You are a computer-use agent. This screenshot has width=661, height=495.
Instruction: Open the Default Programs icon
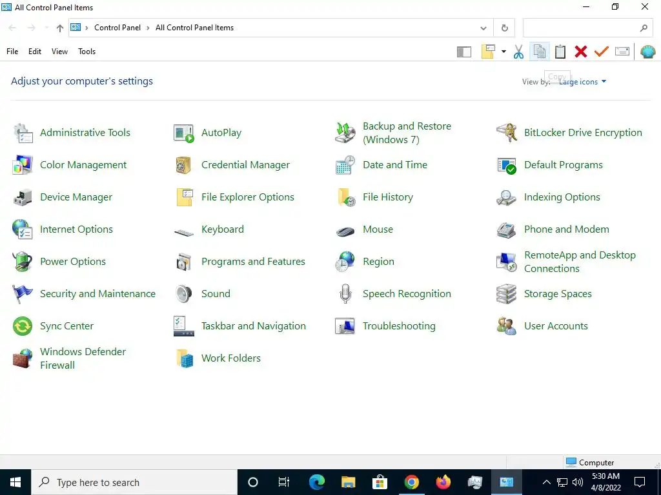coord(506,165)
